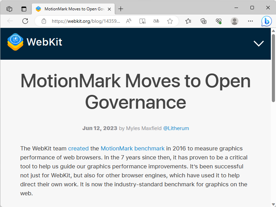Minimize the browser window

click(x=236, y=8)
